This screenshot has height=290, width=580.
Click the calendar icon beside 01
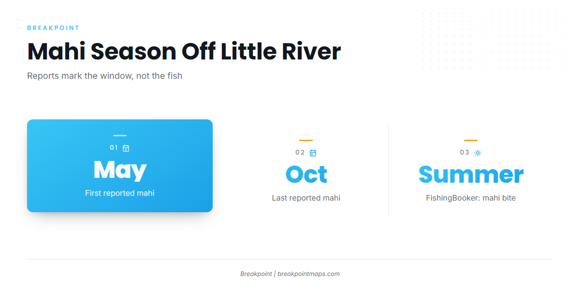(126, 148)
